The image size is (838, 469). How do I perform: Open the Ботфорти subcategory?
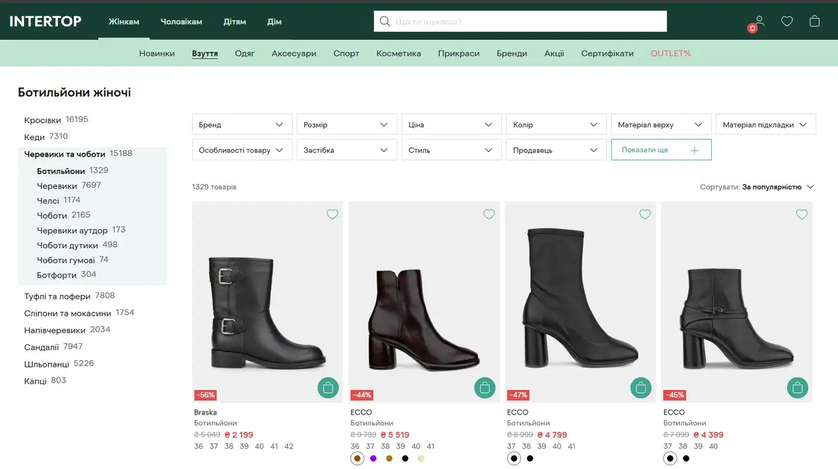(57, 275)
